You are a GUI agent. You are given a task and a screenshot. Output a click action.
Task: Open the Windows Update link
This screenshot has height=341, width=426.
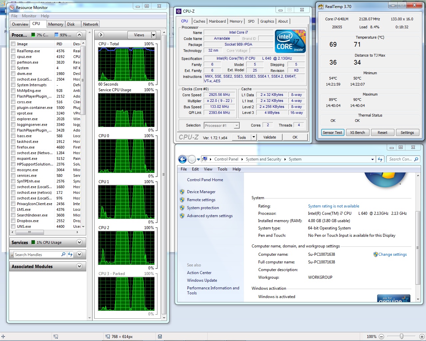click(x=202, y=280)
